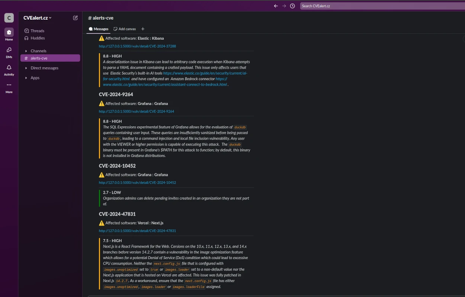The image size is (465, 297).
Task: Open the Home view in the left rail
Action: click(9, 33)
